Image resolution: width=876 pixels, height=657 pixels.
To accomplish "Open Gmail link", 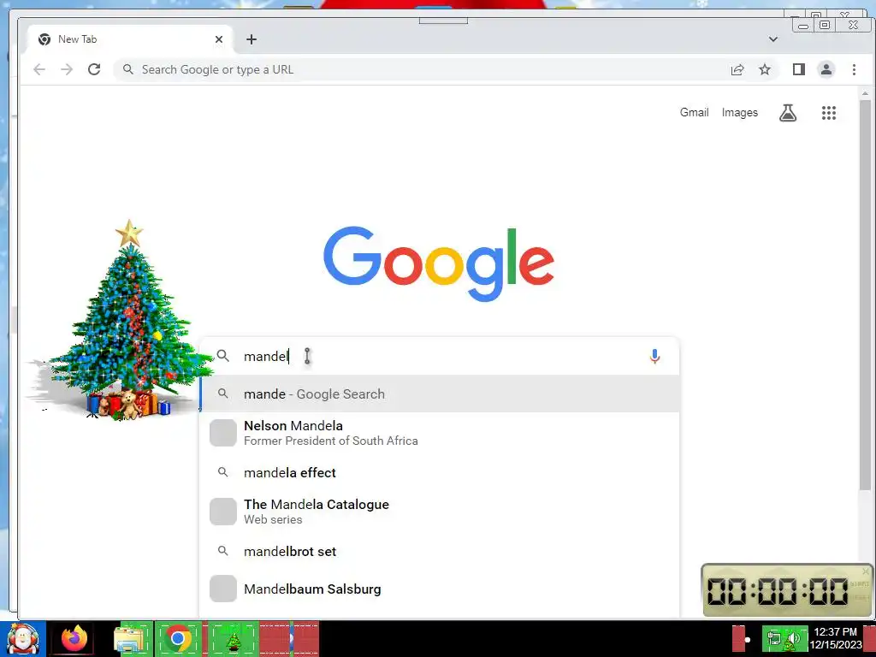I will pyautogui.click(x=694, y=112).
